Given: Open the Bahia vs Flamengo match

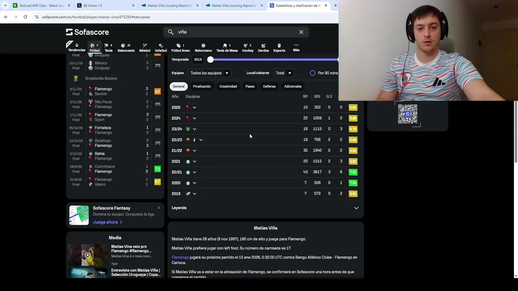Looking at the screenshot, I should tap(115, 156).
